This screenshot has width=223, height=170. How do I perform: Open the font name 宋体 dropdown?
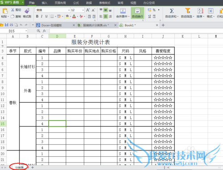click(69, 10)
